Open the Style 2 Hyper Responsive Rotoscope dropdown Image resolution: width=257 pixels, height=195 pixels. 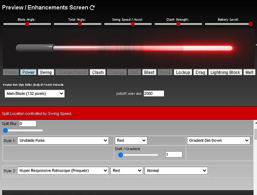click(x=63, y=170)
